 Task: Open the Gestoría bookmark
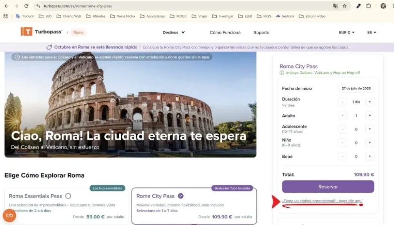[x=285, y=16]
